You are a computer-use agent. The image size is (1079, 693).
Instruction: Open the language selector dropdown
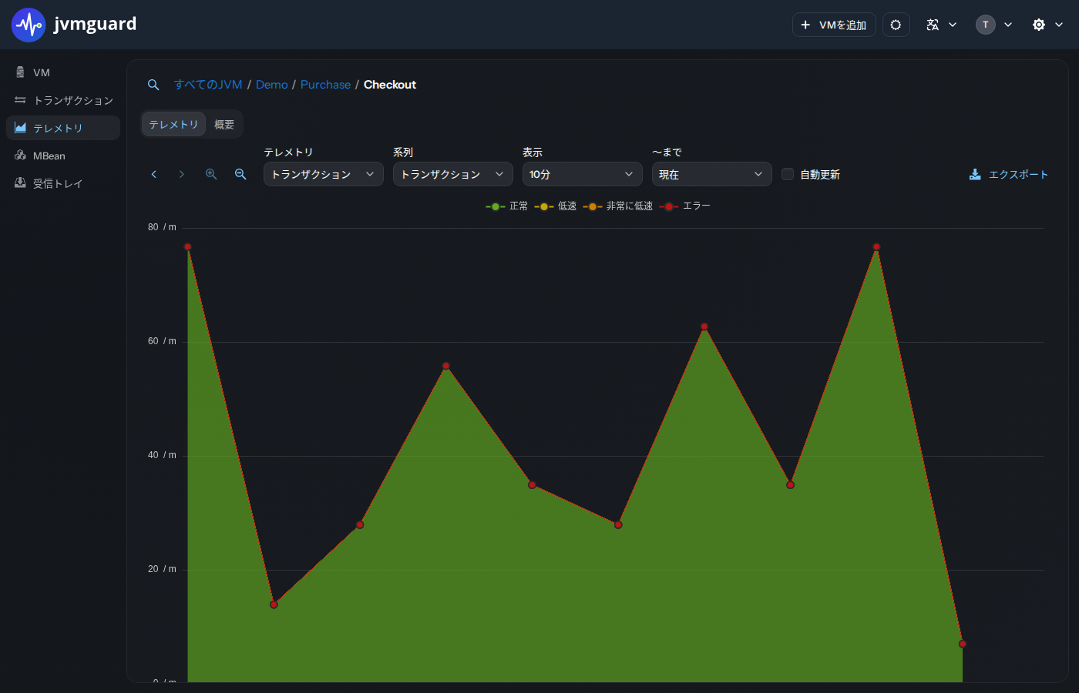941,25
